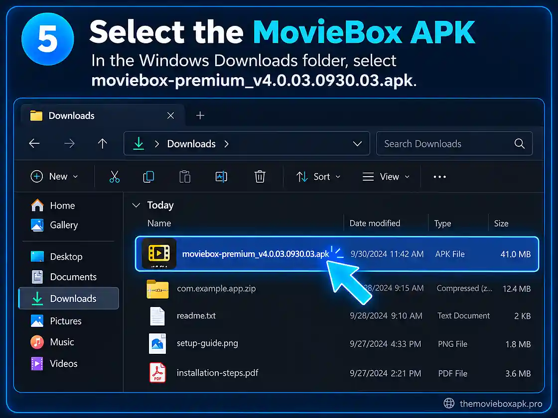Open the View dropdown
This screenshot has width=558, height=418.
(x=386, y=177)
